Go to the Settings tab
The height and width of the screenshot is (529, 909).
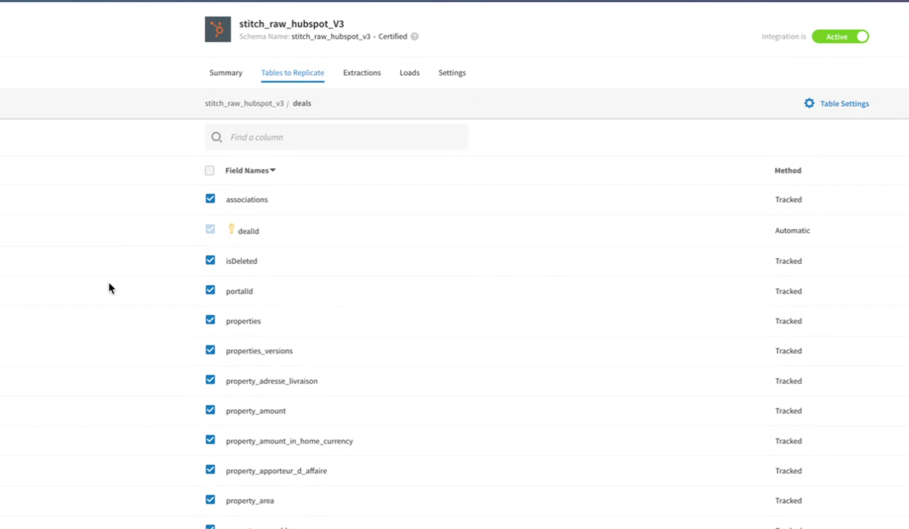pos(452,73)
